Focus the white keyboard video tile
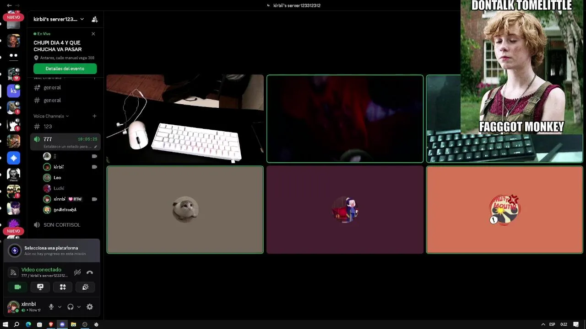Viewport: 586px width, 329px height. click(x=185, y=119)
